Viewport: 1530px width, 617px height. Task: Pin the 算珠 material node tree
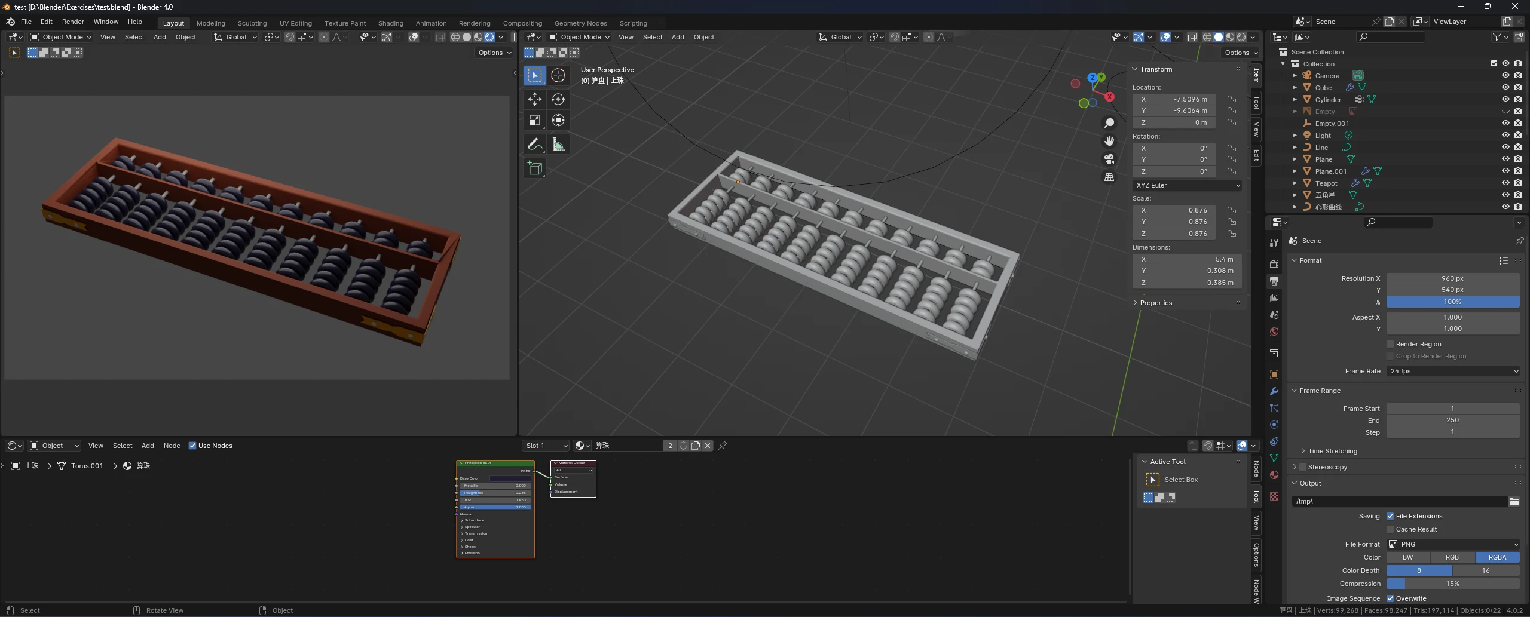723,446
